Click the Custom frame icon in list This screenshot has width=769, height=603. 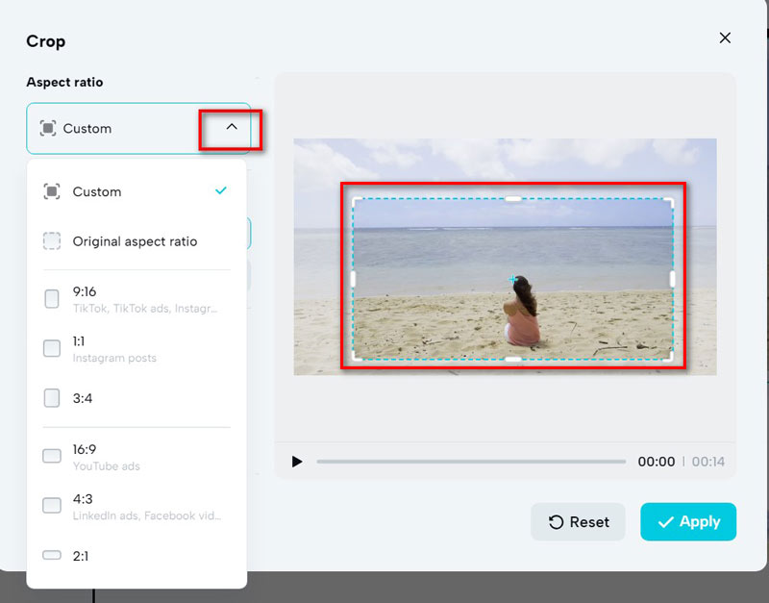coord(52,191)
